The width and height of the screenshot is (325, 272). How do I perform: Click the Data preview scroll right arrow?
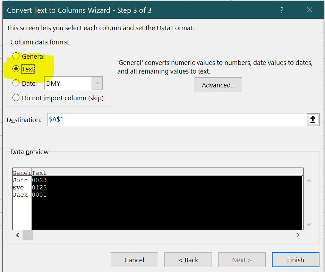(298, 235)
